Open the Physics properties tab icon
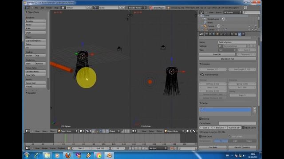284x159 pixels. point(243,34)
